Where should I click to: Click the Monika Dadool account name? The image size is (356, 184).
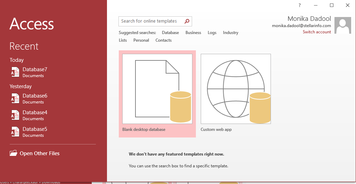coord(309,19)
